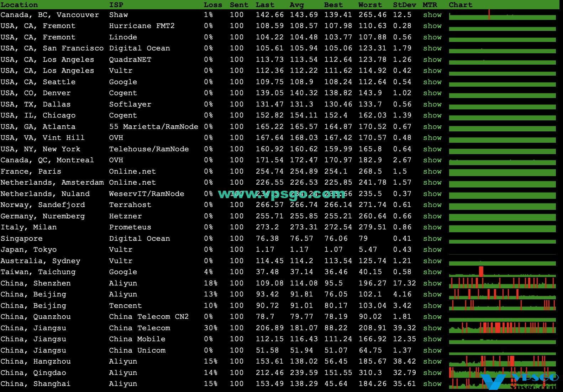Click 'show' for Qingdao Aliyun row
This screenshot has height=392, width=563.
click(x=432, y=373)
